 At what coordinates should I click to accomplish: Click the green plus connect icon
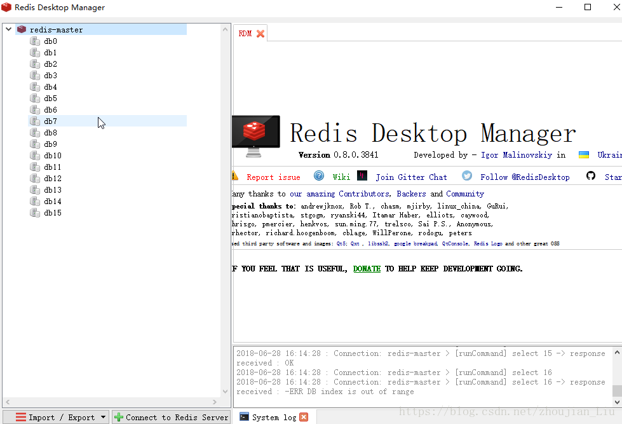(119, 417)
